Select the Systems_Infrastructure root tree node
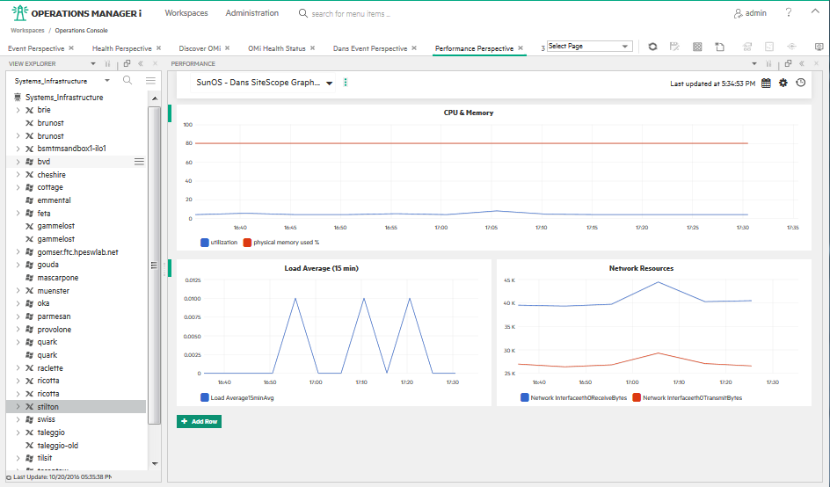Screen dimensions: 830x487 (64, 98)
